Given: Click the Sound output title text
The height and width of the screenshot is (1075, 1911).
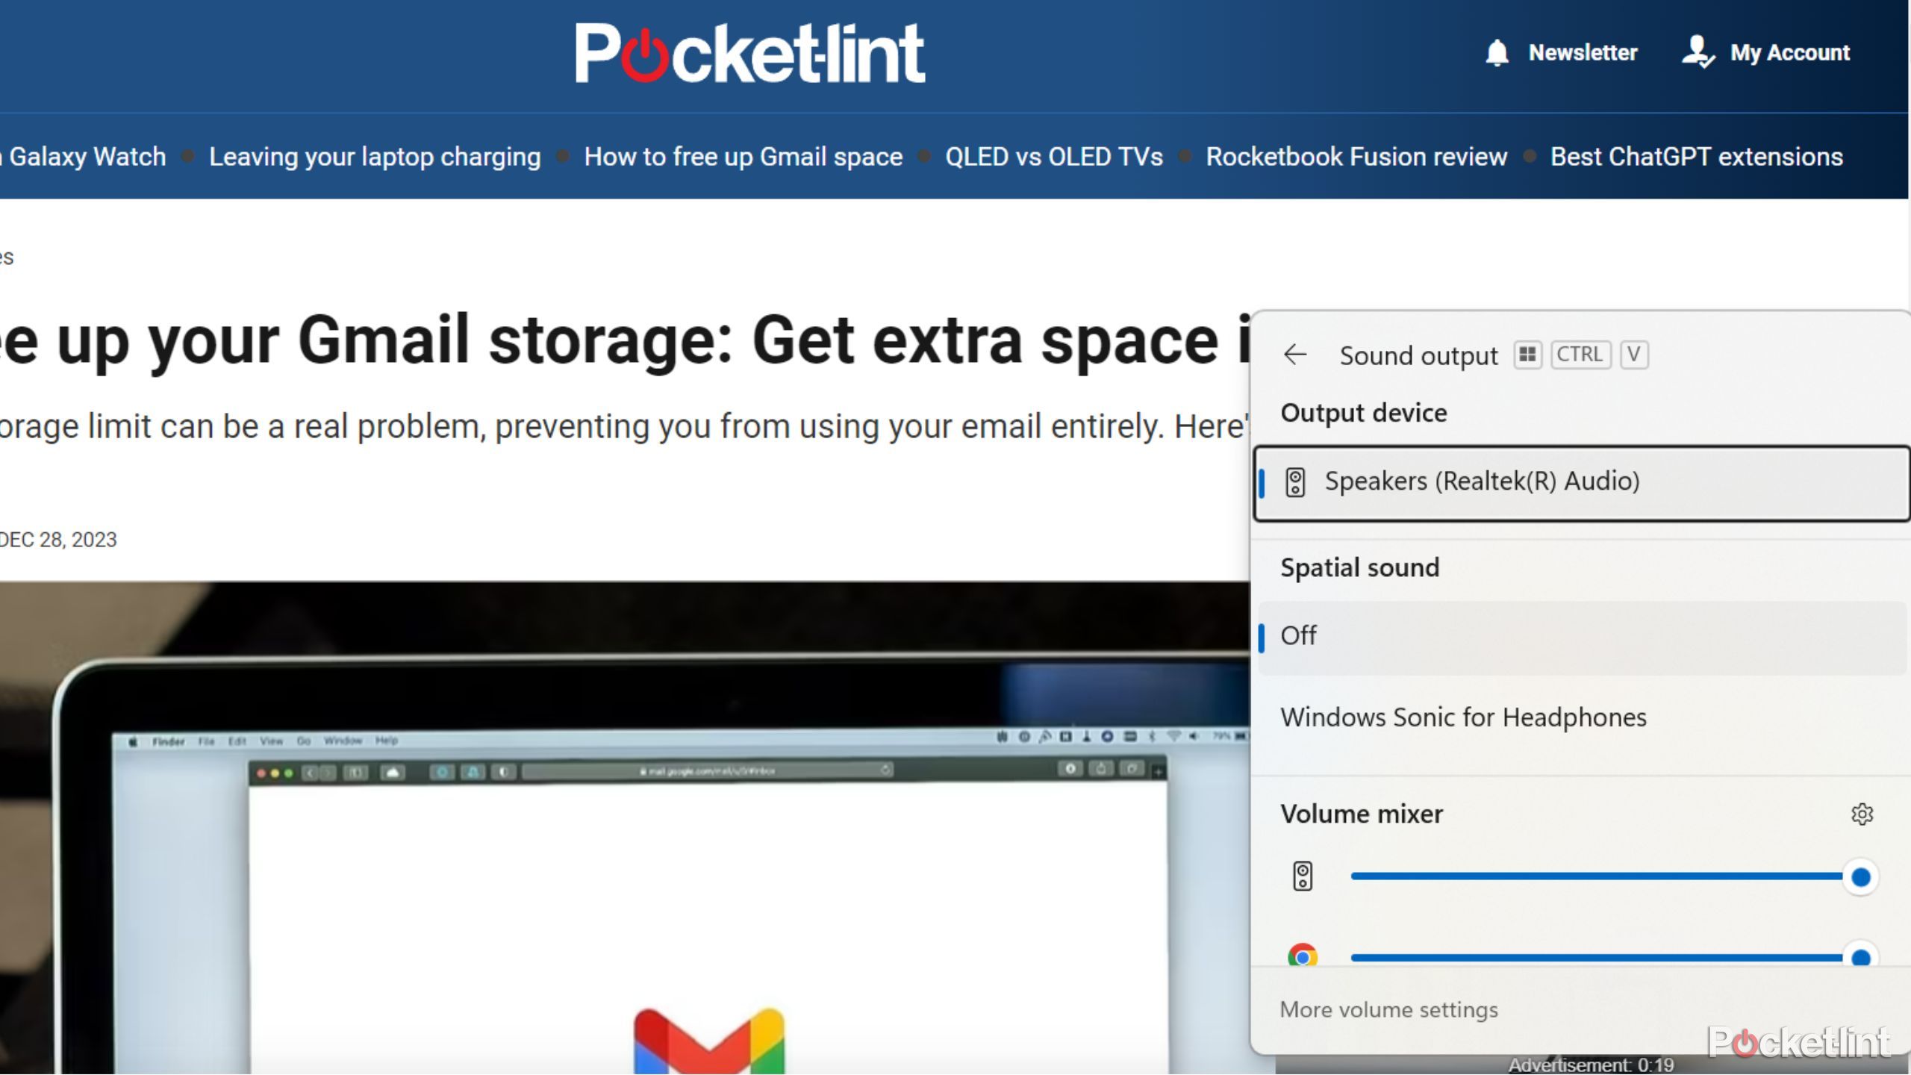Looking at the screenshot, I should tap(1418, 355).
